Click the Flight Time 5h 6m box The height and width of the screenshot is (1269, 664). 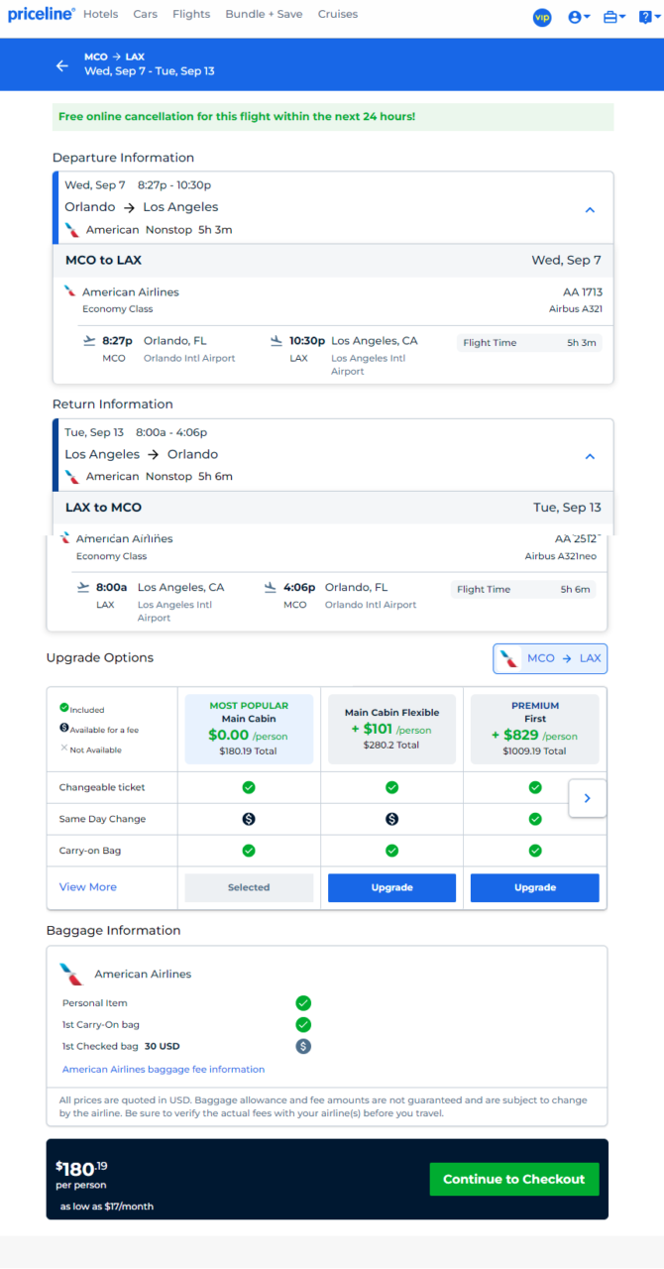[x=522, y=589]
